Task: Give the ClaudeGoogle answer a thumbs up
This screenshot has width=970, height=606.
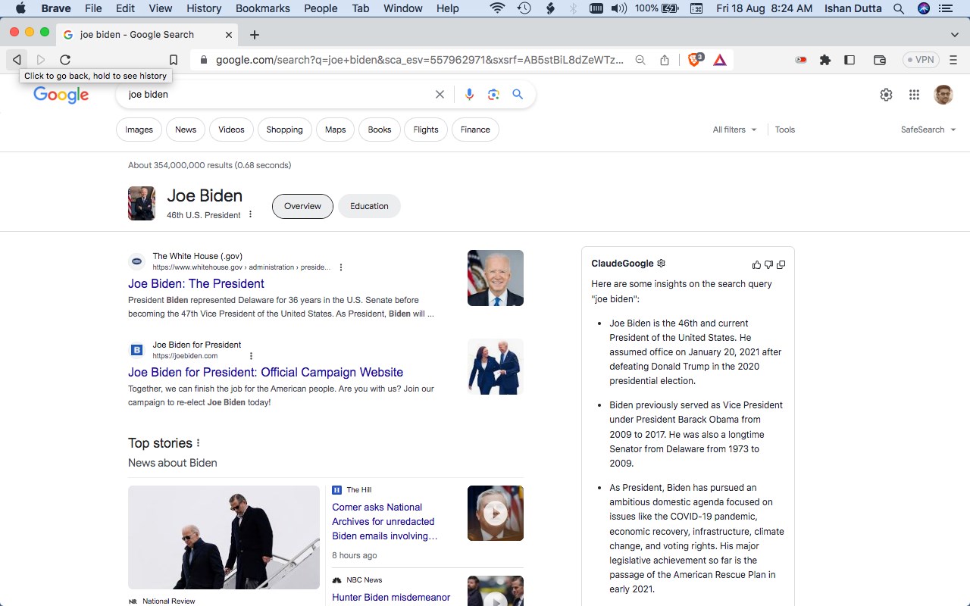Action: click(x=756, y=264)
